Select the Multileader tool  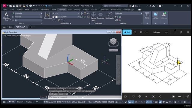coord(110,16)
